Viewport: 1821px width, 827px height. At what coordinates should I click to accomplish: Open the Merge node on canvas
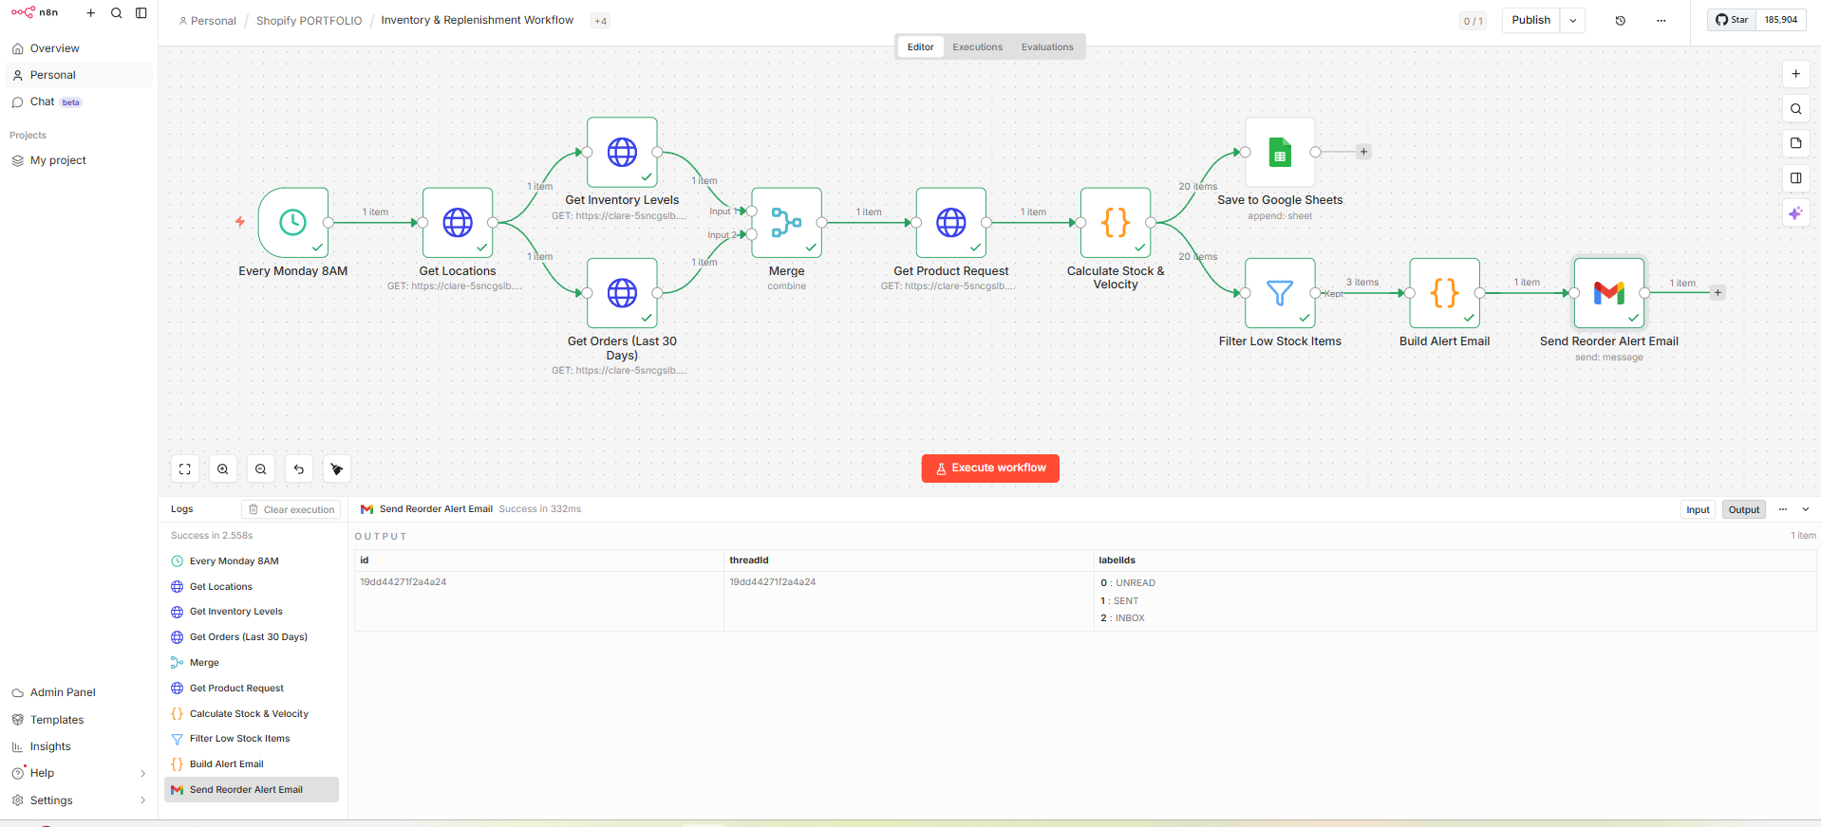point(786,223)
